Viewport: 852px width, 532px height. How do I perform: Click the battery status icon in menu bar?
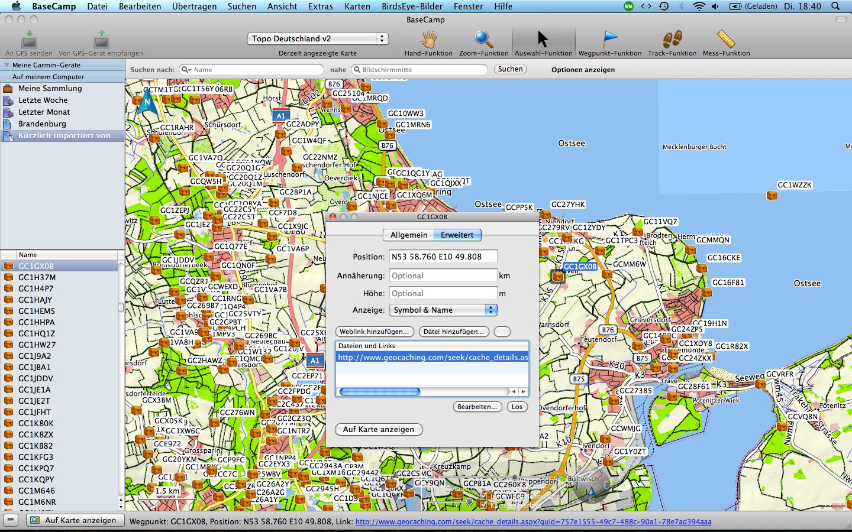[735, 7]
